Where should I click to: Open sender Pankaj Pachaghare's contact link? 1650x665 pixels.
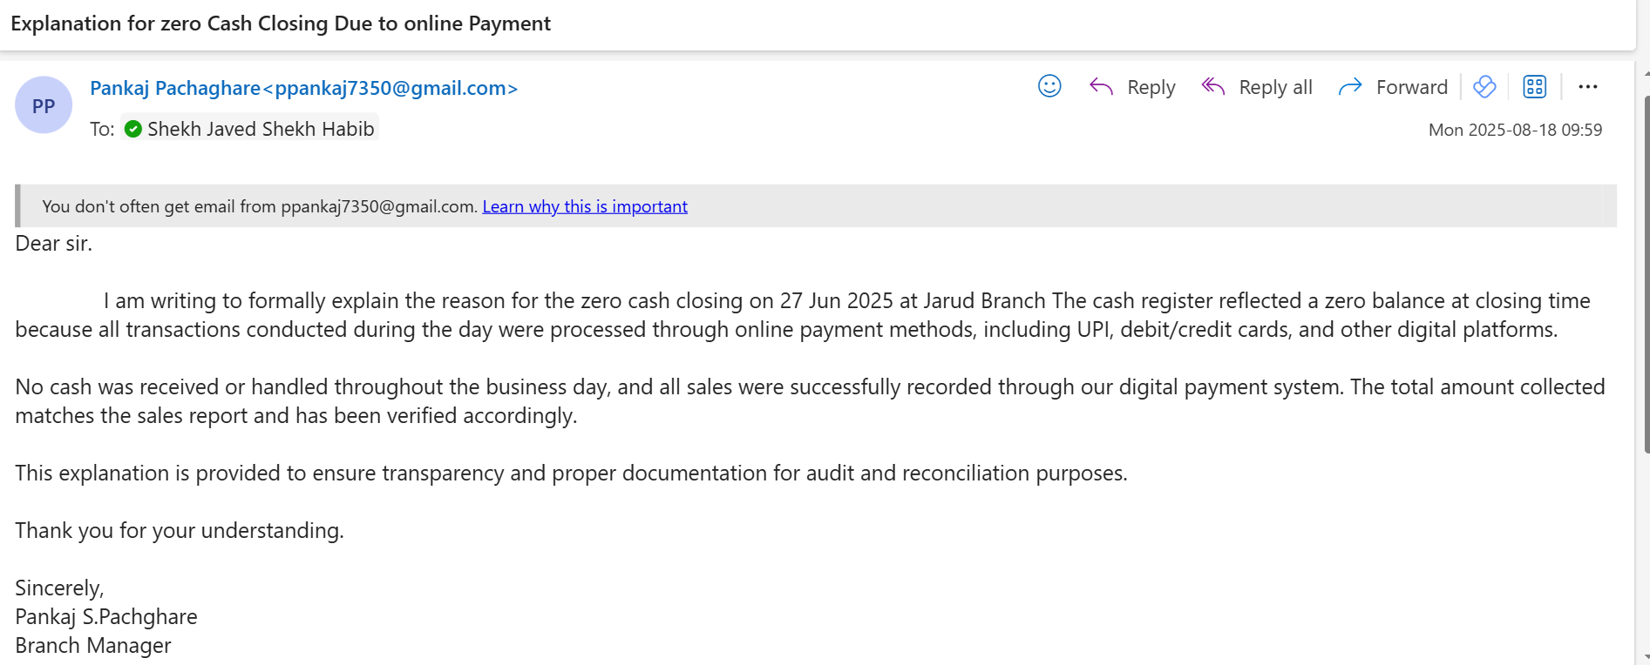pos(303,88)
